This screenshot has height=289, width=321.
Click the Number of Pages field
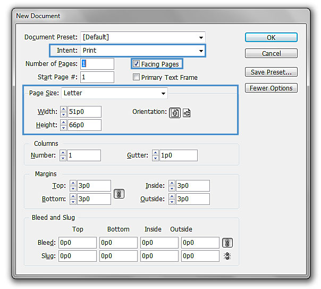(97, 64)
